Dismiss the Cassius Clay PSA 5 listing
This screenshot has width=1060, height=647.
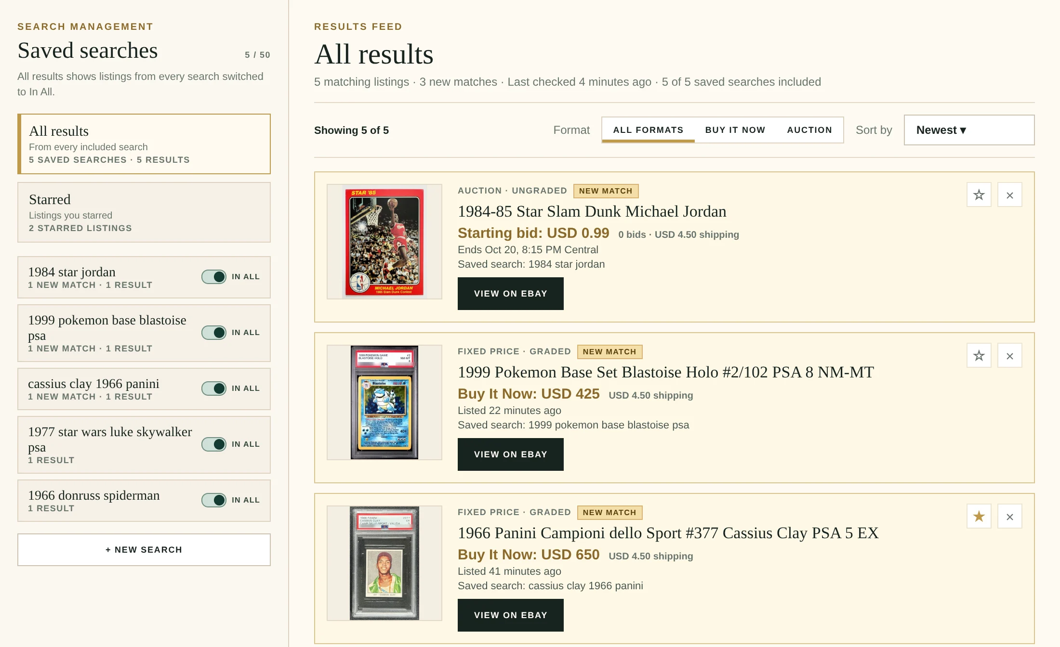tap(1009, 517)
